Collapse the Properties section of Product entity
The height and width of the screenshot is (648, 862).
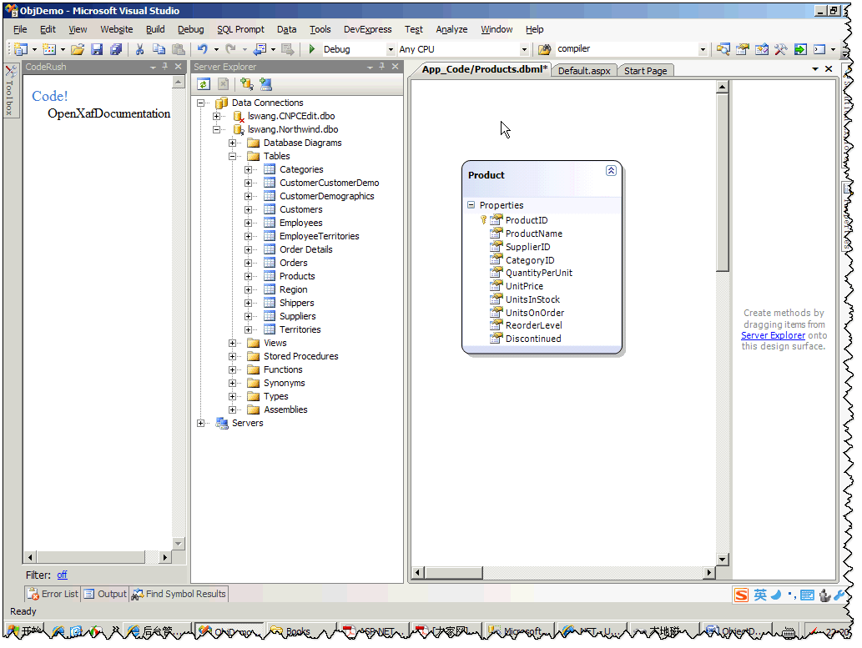471,205
